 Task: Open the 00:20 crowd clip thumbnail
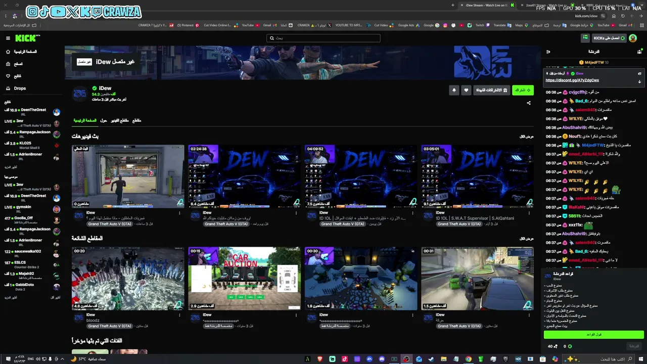pyautogui.click(x=128, y=279)
